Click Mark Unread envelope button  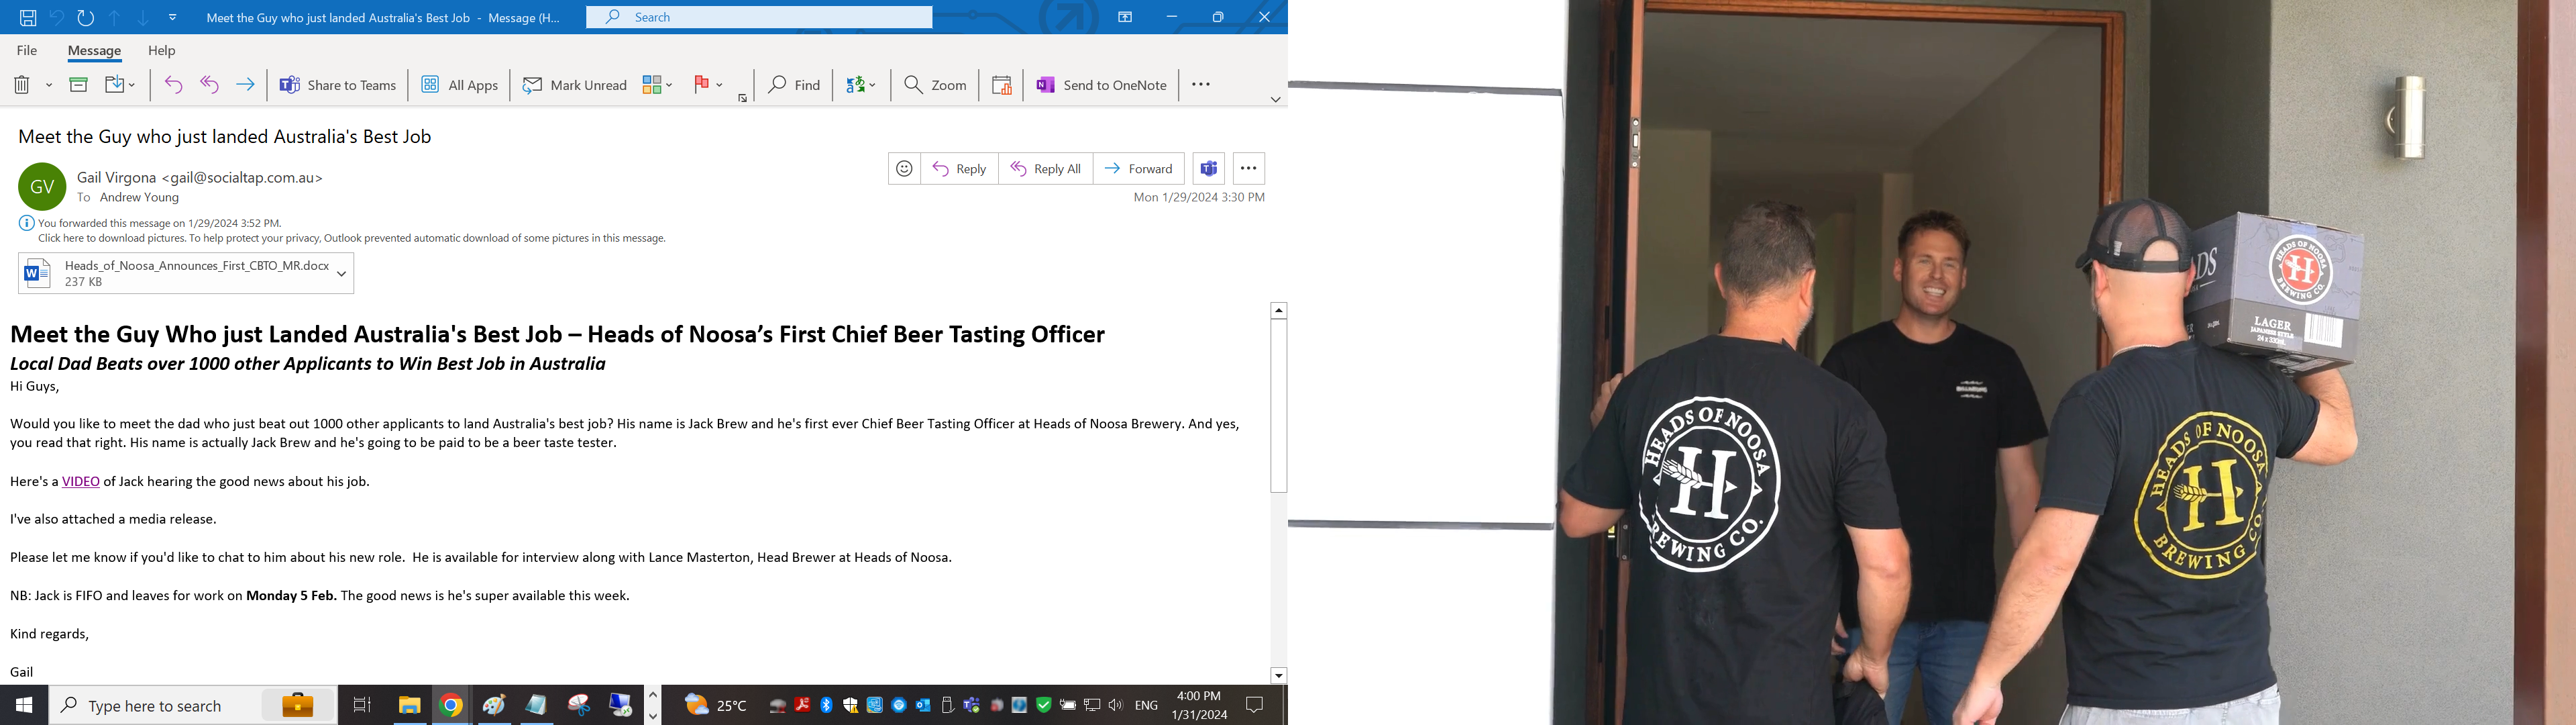tap(575, 85)
